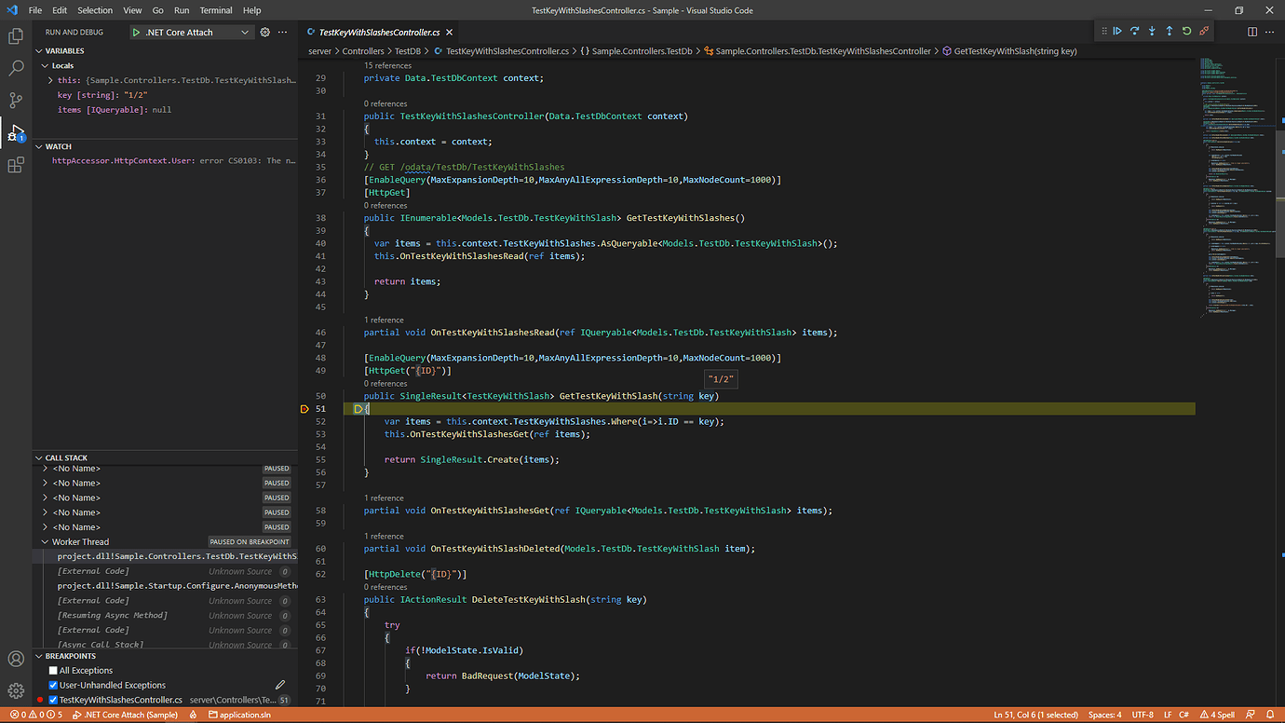Click the Step Out debug icon
Screen dimensions: 1285x723
(1170, 31)
